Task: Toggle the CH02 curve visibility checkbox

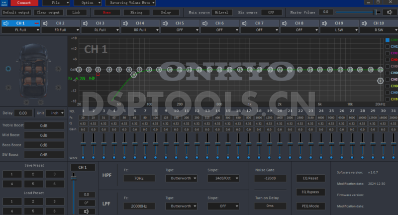Action: (388, 46)
